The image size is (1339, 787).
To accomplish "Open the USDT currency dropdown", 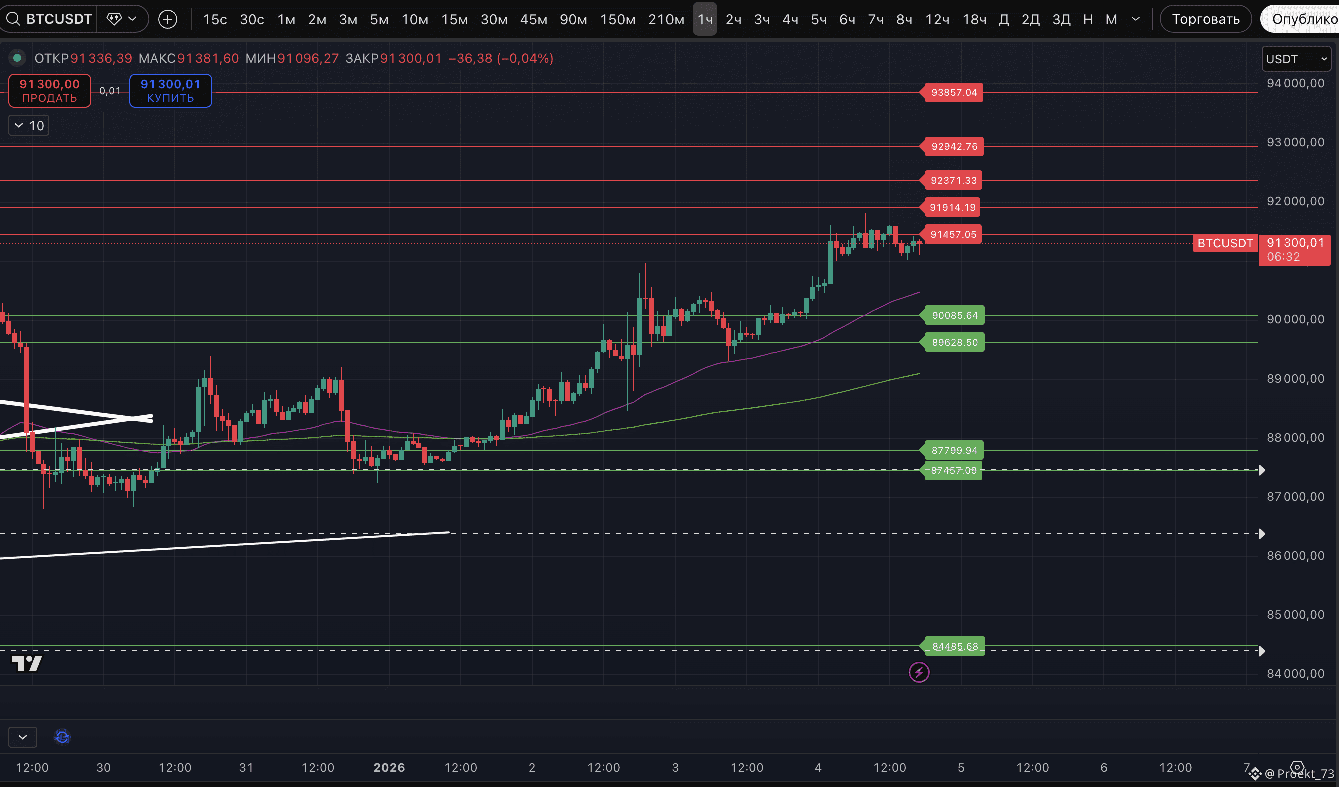I will pos(1296,59).
